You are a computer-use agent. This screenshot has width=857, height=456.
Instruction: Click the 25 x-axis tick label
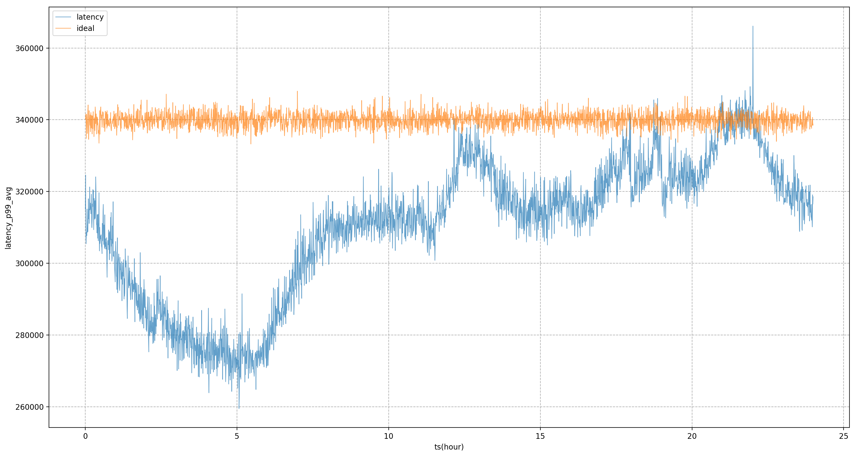(844, 436)
